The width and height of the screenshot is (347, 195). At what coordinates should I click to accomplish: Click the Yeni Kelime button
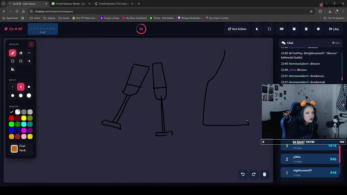(237, 29)
